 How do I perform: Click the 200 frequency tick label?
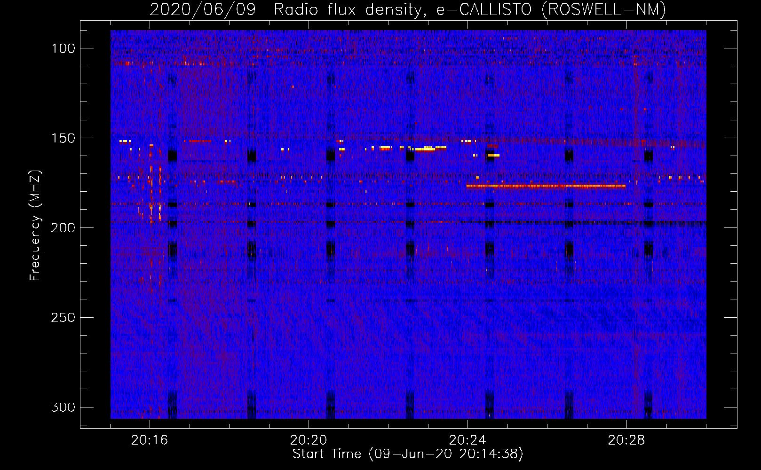63,228
